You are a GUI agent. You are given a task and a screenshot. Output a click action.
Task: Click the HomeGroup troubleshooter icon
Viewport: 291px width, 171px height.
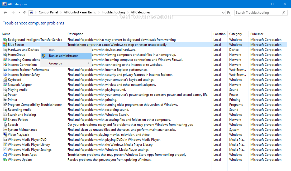pos(5,55)
